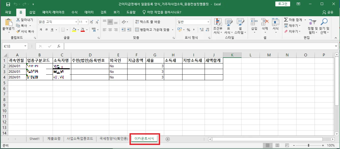Toggle Wrap Text (텍스트 줄 바꿈)

[x=148, y=22]
